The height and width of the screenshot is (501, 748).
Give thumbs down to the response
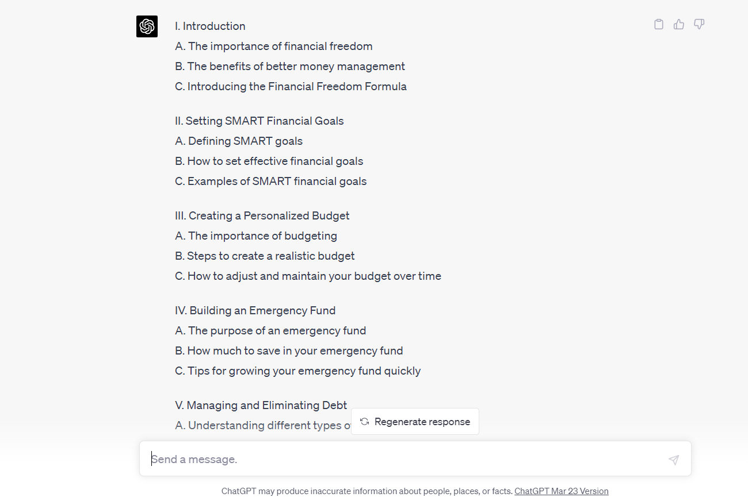(699, 24)
